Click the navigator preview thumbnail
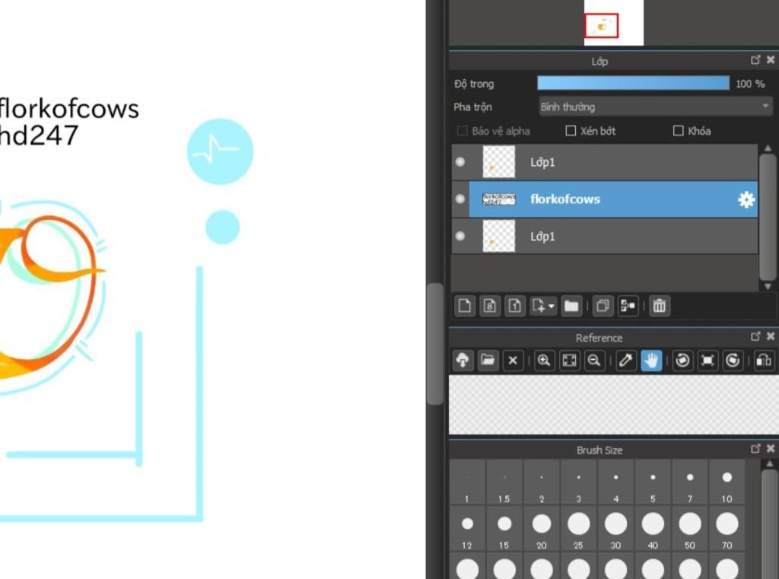 (614, 23)
